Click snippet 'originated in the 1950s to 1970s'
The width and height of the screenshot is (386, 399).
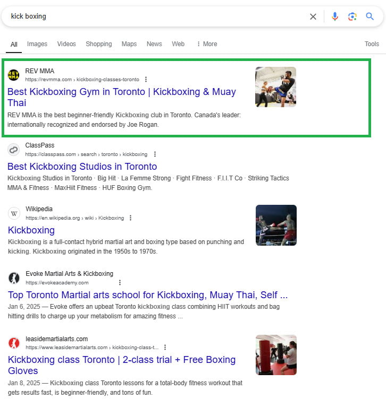point(112,251)
